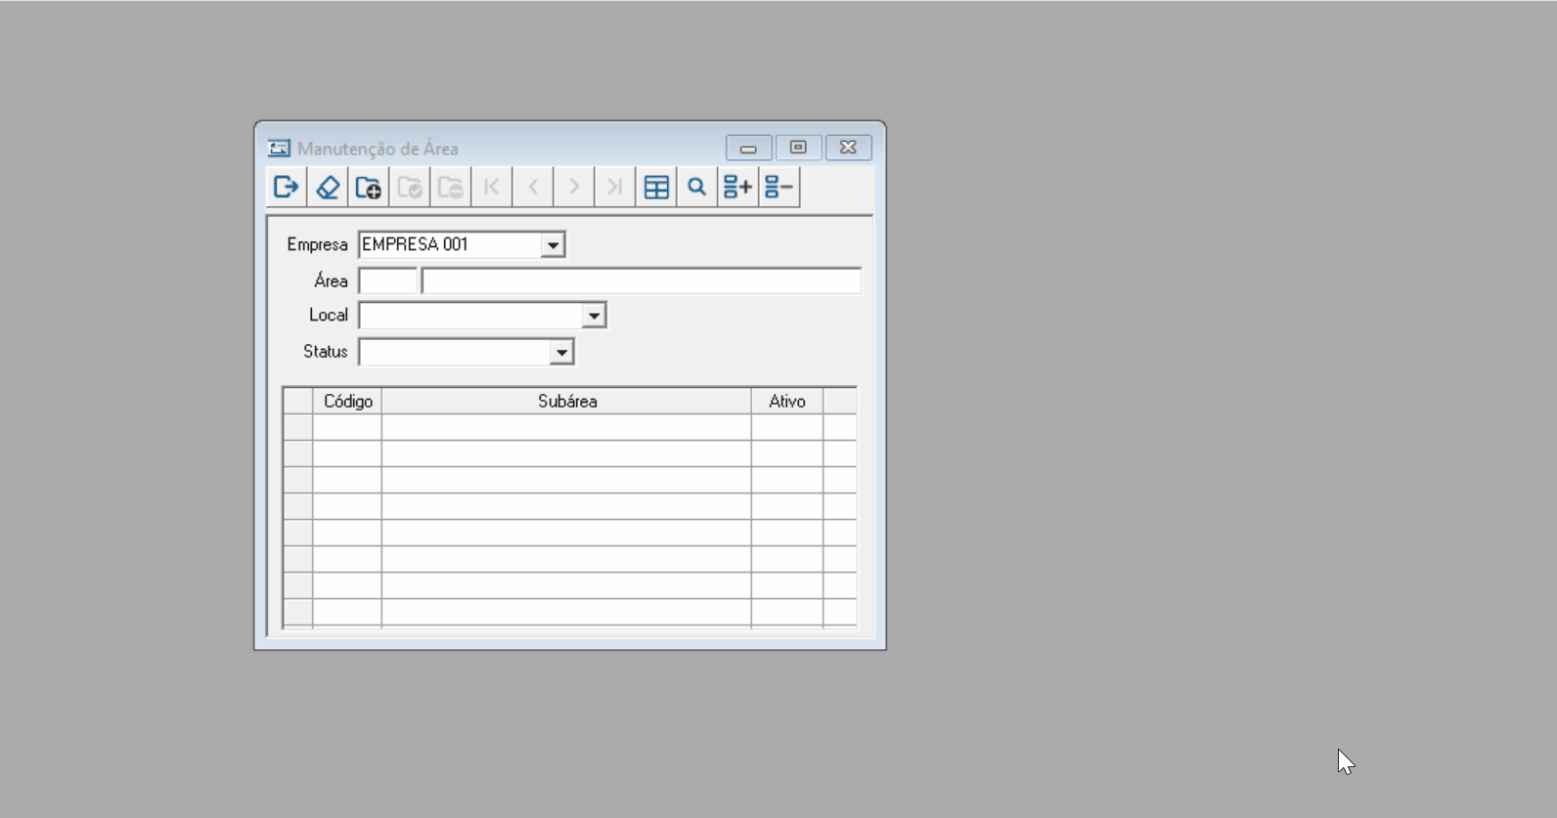Go to the first record arrow
The image size is (1557, 818).
pos(492,187)
